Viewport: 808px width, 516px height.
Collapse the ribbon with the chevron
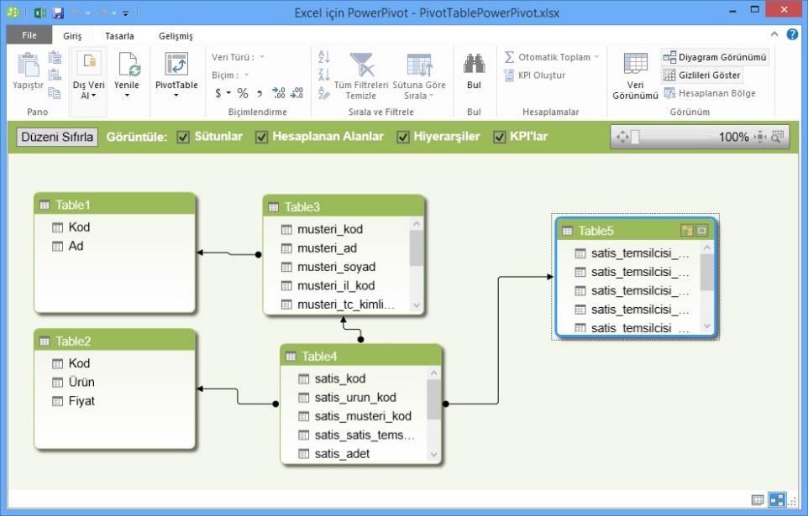[774, 34]
